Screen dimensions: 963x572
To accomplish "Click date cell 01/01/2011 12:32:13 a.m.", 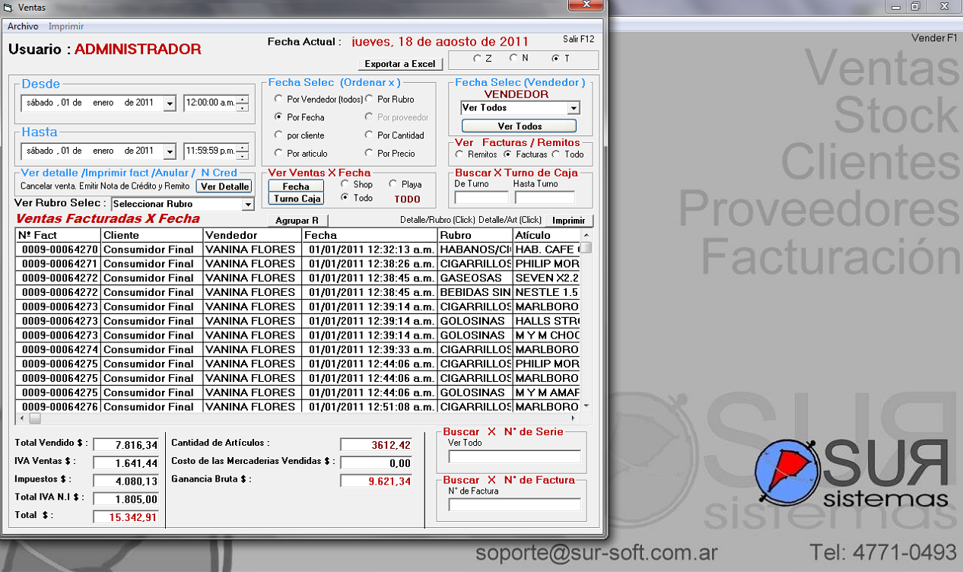I will 370,249.
